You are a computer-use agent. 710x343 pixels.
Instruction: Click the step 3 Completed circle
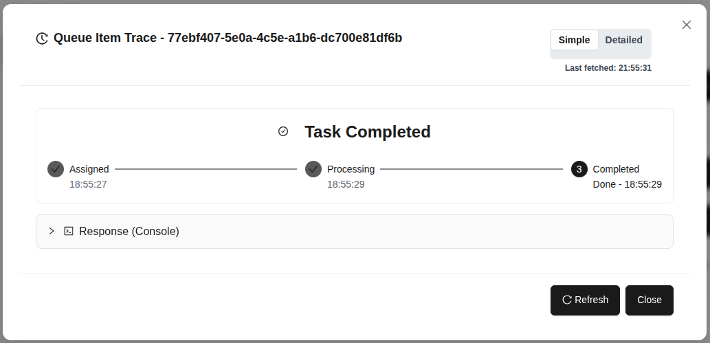(579, 169)
